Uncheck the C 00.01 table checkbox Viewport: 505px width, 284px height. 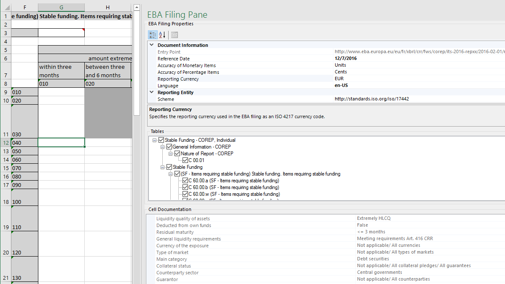click(185, 160)
